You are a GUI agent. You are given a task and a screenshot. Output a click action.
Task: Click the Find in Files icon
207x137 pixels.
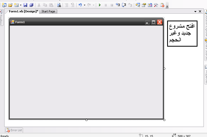pos(59,5)
